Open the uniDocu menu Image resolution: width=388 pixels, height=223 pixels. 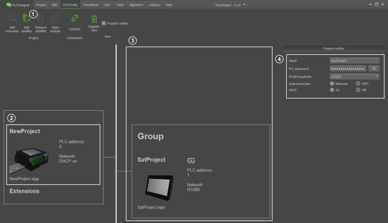[x=154, y=5]
